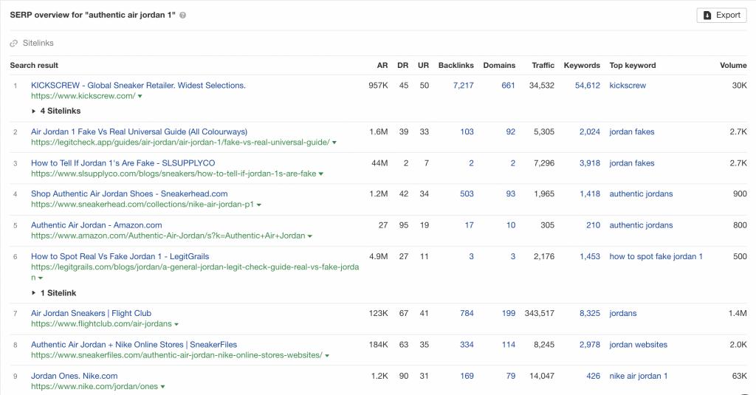Open dropdown arrow next to slsupplyco.com URL
Viewport: 756px width, 395px height.
pos(320,174)
